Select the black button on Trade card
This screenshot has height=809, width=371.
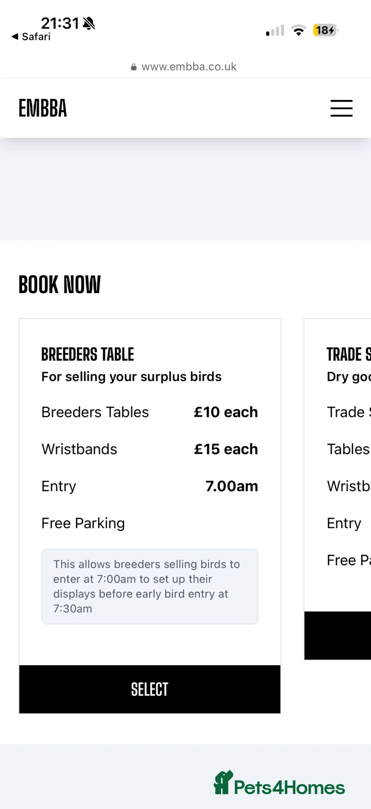pyautogui.click(x=338, y=635)
